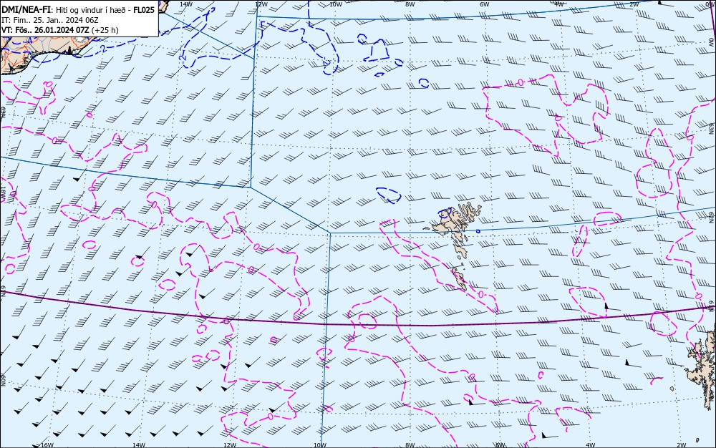
Task: Click the '8W' longitude label along the bottom edge
Action: (410, 445)
